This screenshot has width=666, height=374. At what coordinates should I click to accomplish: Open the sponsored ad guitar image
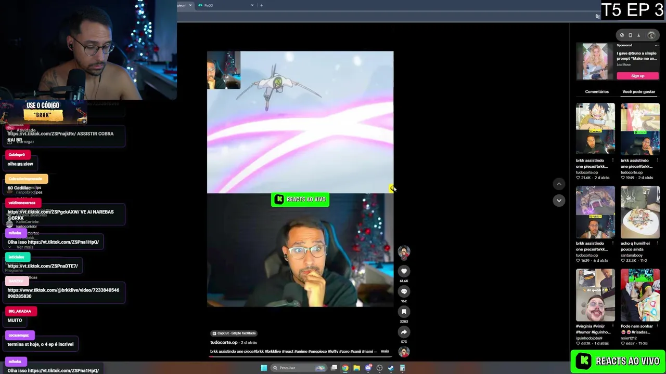pyautogui.click(x=595, y=61)
